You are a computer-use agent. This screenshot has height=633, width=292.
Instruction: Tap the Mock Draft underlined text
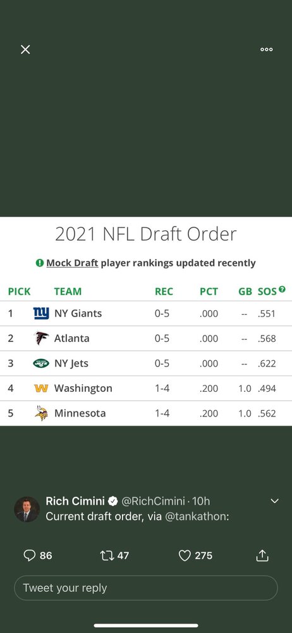click(x=72, y=263)
